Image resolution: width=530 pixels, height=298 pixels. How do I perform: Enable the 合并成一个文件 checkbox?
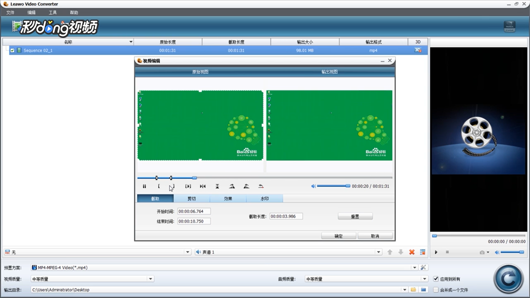436,290
